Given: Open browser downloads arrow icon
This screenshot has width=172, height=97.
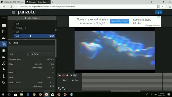Looking at the screenshot, I should coord(170,7).
